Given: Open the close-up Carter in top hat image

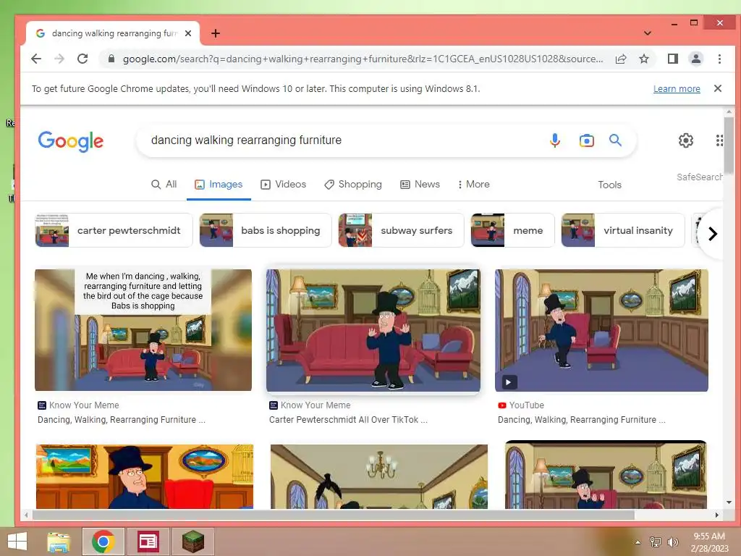Looking at the screenshot, I should (145, 476).
